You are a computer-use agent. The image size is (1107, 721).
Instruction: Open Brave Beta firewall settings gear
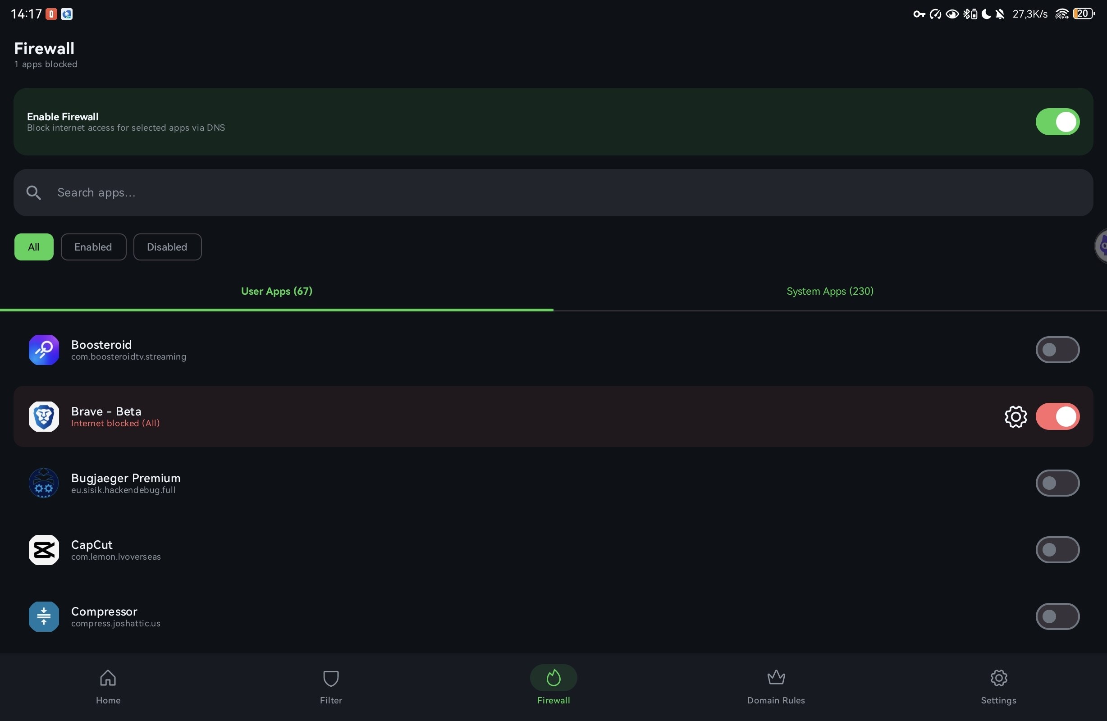pyautogui.click(x=1016, y=416)
